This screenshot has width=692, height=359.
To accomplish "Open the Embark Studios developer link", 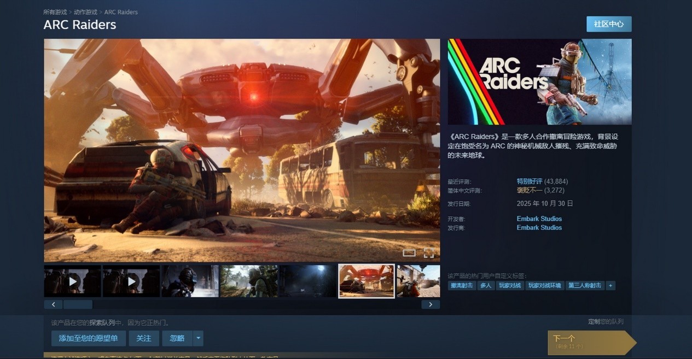I will pos(539,219).
